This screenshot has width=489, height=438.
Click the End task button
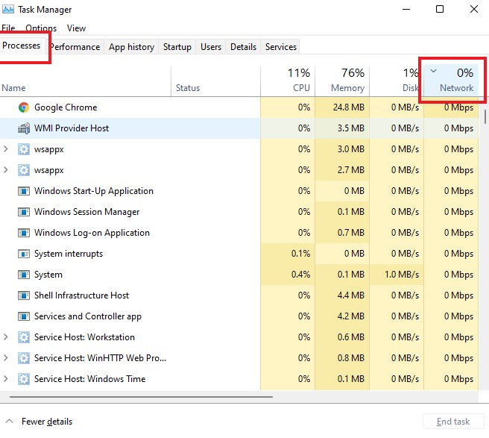click(453, 422)
